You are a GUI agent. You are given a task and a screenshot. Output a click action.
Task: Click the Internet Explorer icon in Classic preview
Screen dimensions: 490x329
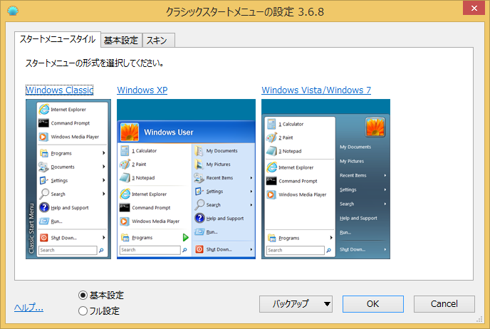(x=43, y=110)
